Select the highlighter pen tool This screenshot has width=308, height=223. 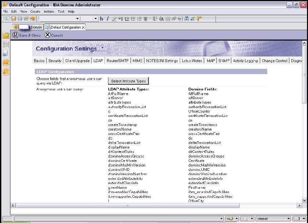click(x=114, y=19)
